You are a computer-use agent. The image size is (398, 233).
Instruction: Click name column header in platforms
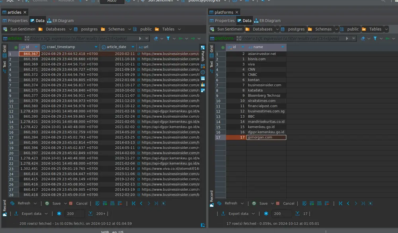(266, 47)
